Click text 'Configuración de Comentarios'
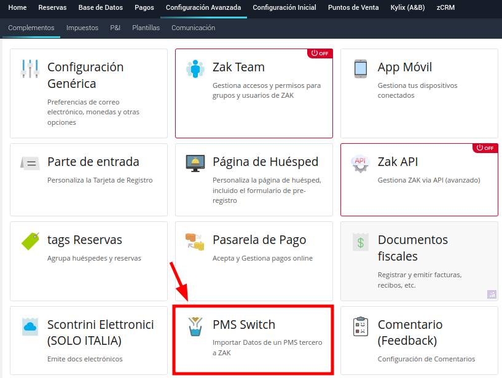This screenshot has width=502, height=378. (x=426, y=359)
